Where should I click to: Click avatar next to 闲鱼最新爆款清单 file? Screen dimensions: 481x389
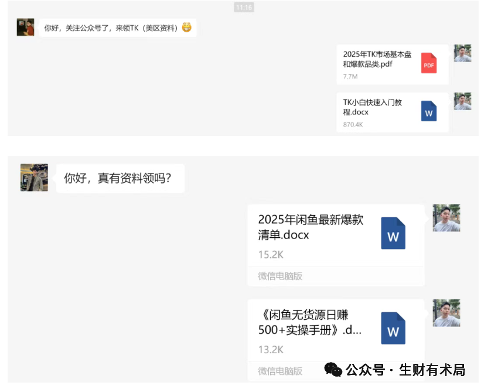click(x=446, y=218)
